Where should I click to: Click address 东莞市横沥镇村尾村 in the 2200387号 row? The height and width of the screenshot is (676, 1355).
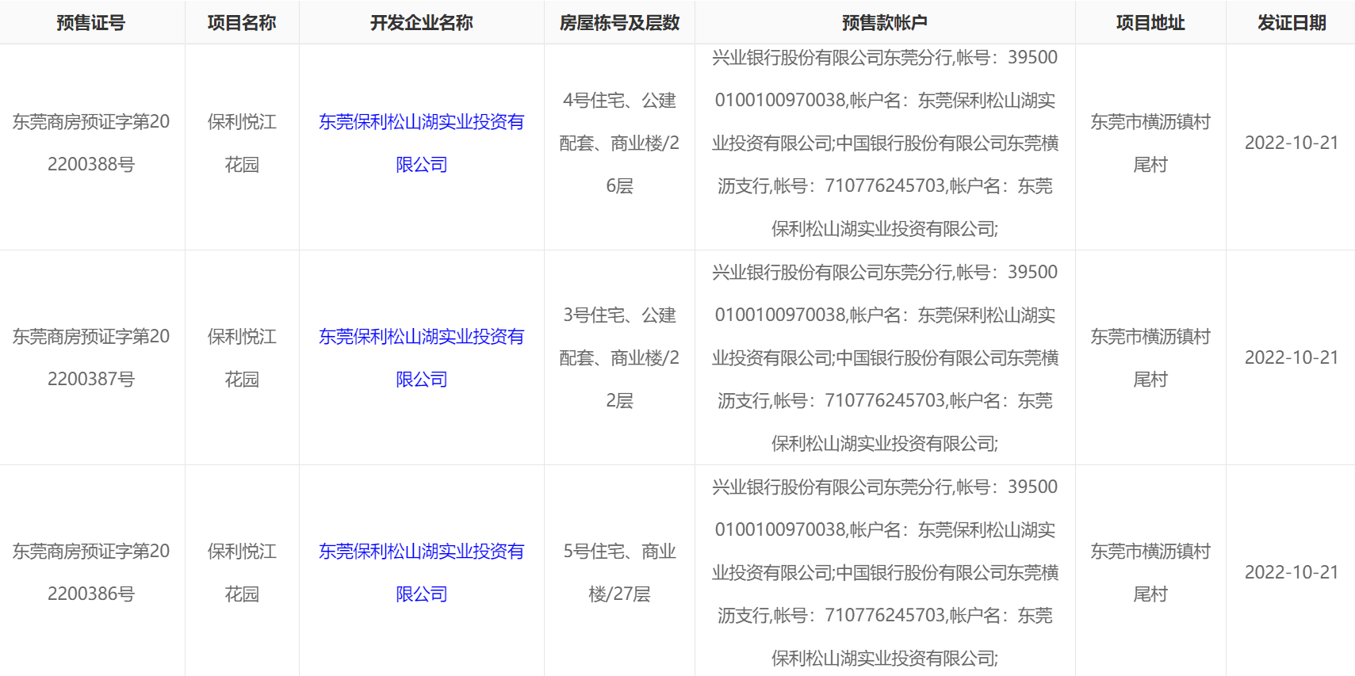[1150, 358]
